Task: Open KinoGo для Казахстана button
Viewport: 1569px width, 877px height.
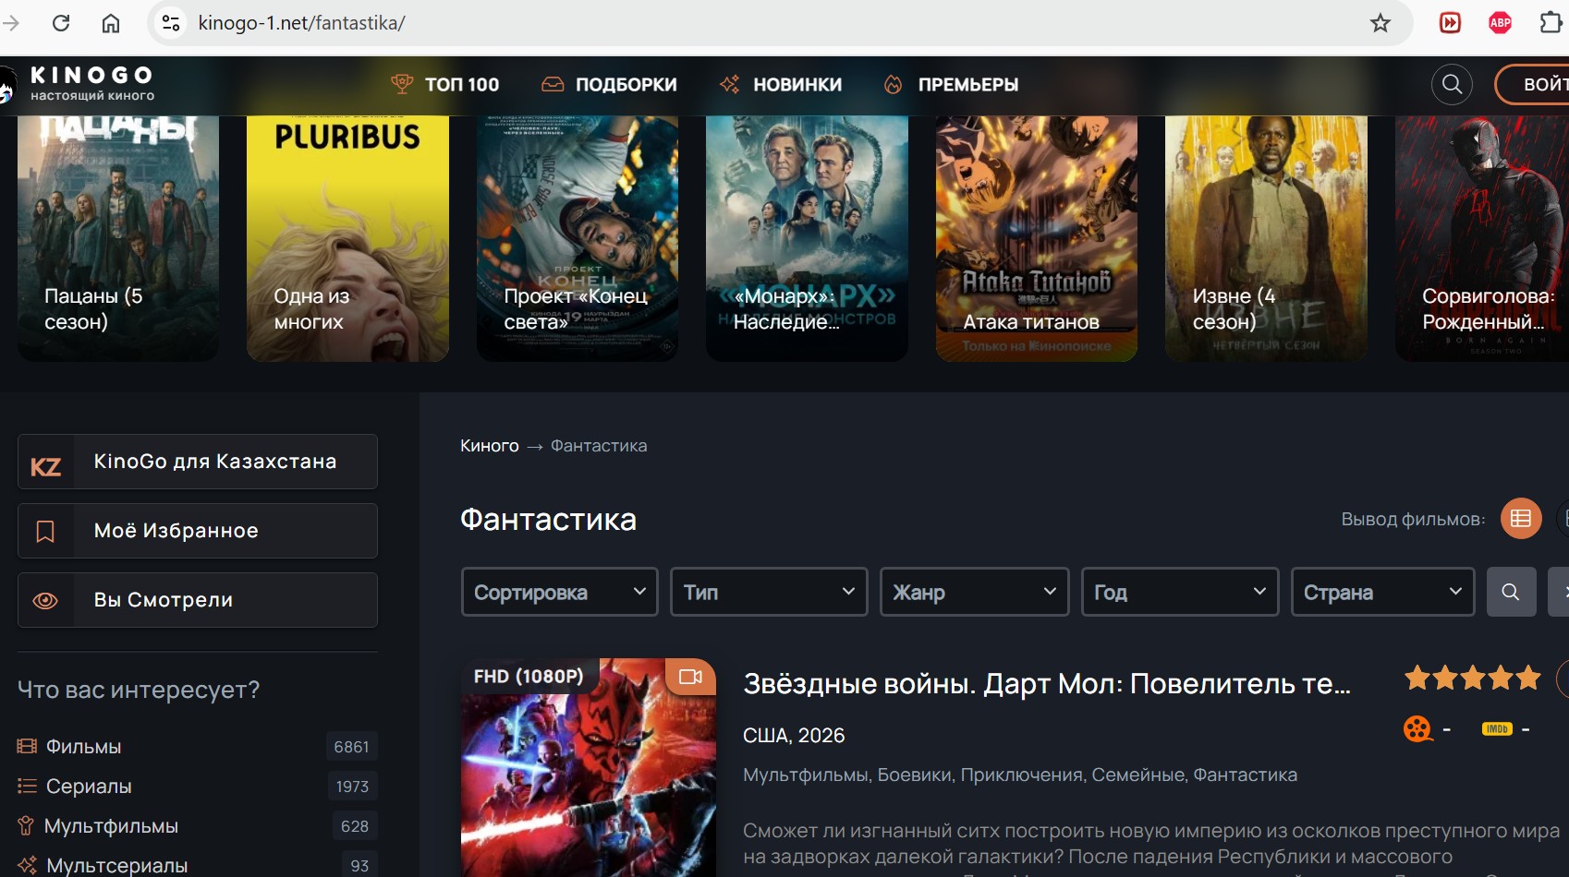Action: click(x=198, y=462)
